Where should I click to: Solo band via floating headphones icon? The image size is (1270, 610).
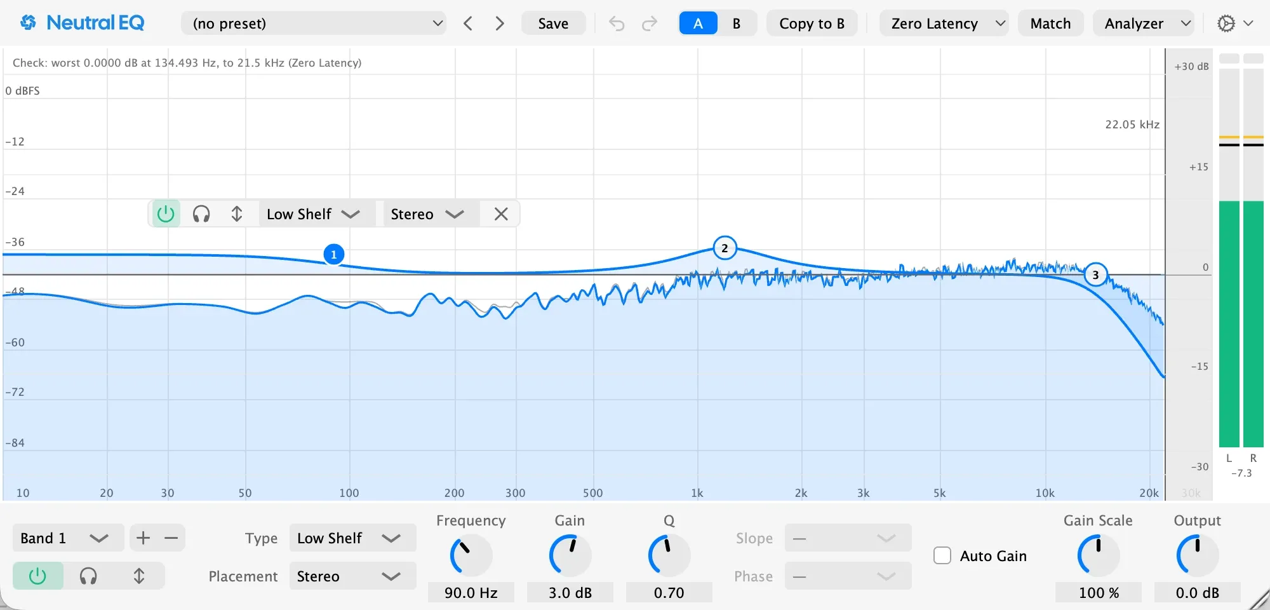[201, 213]
